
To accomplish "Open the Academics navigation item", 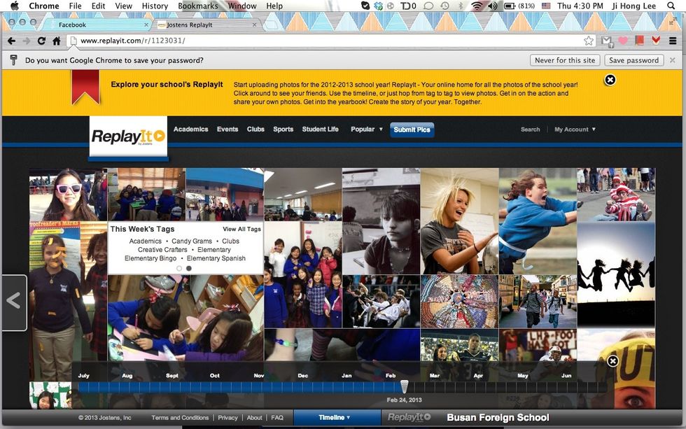I will click(x=190, y=129).
